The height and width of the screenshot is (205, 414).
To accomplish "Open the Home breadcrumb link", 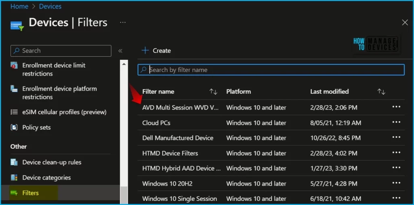I will [x=19, y=6].
